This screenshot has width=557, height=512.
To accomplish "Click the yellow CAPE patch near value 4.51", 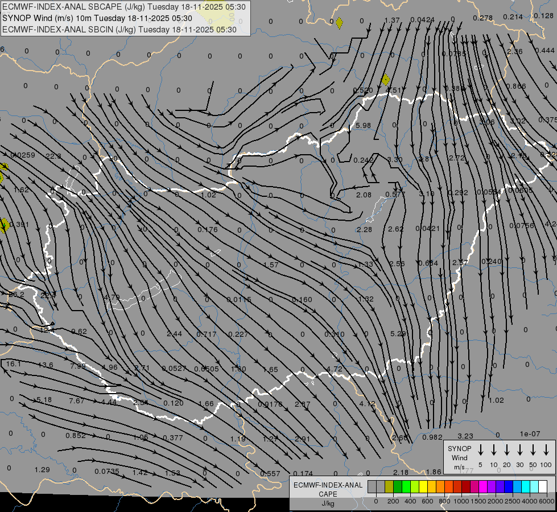I will pos(386,80).
